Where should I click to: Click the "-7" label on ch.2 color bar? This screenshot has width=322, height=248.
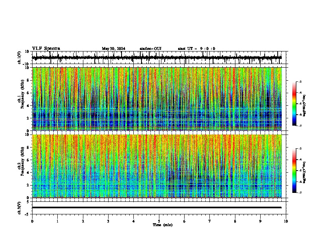pos(300,192)
